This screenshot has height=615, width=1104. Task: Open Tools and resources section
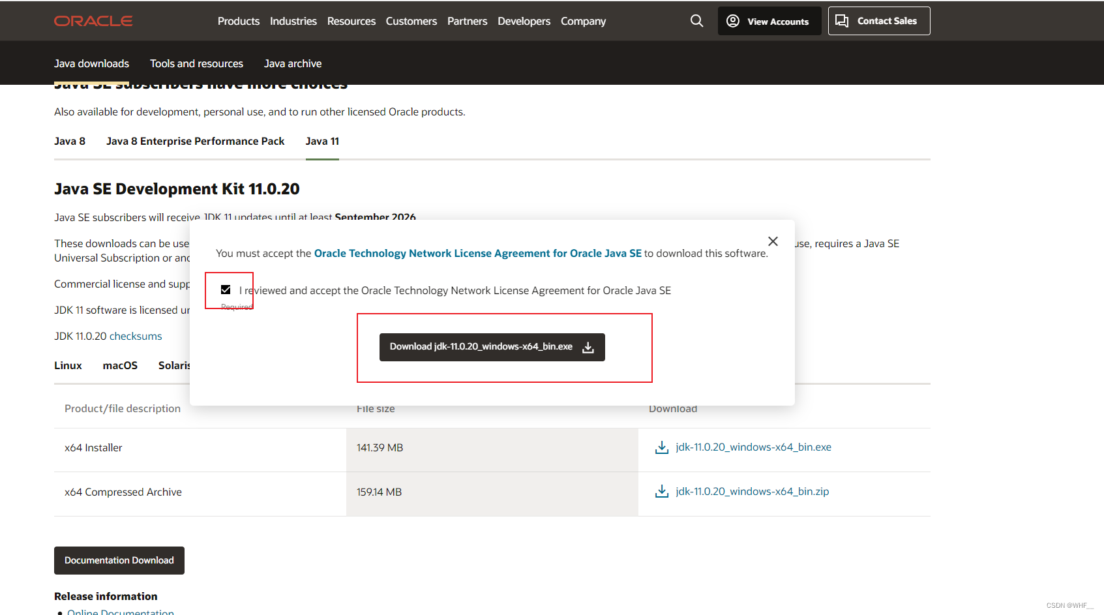click(x=197, y=63)
